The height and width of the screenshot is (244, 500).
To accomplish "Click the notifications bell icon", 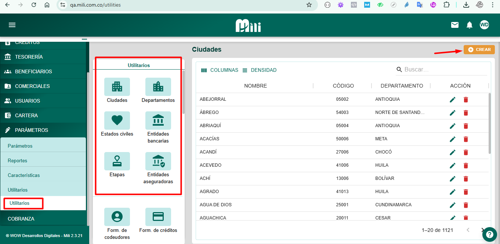I will tap(470, 25).
